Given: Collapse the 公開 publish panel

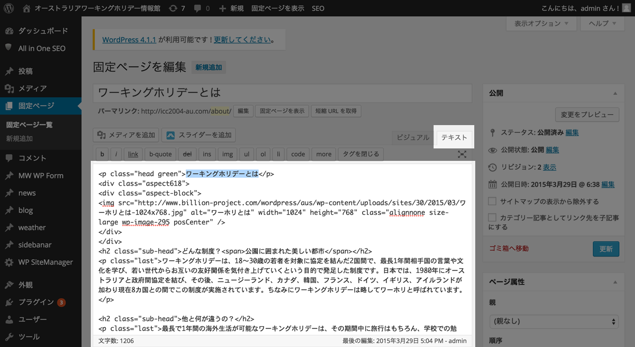Looking at the screenshot, I should (615, 93).
